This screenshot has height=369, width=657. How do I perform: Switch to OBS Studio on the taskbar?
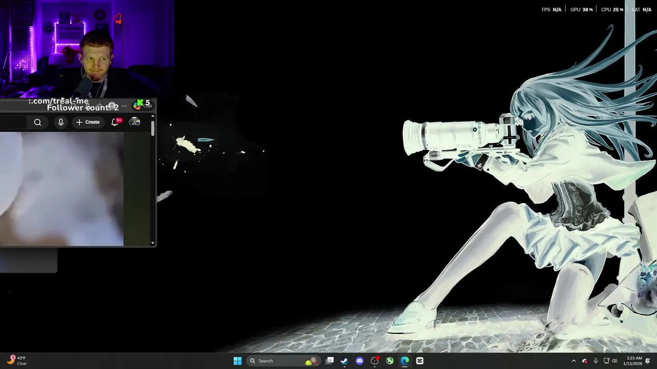pos(375,361)
